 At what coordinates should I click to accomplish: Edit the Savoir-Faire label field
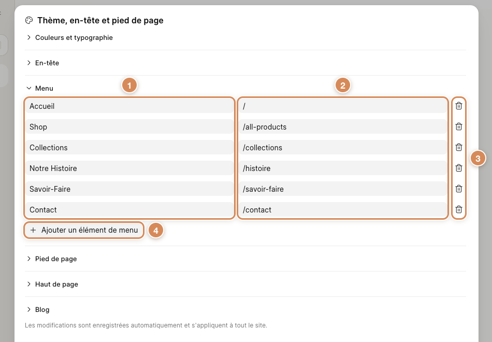click(x=129, y=189)
